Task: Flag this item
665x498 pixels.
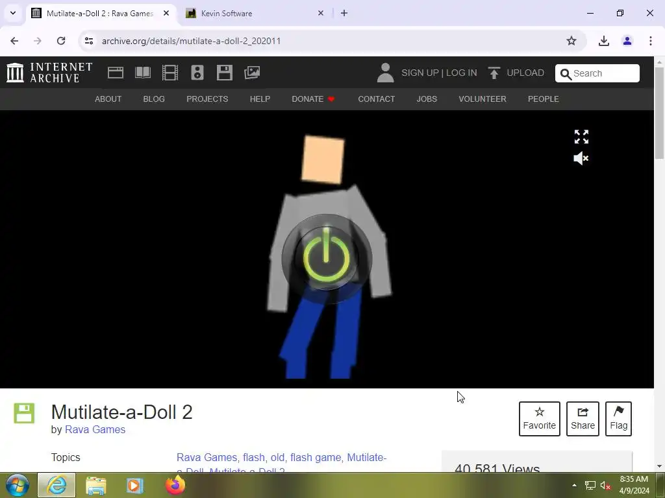Action: [x=618, y=418]
